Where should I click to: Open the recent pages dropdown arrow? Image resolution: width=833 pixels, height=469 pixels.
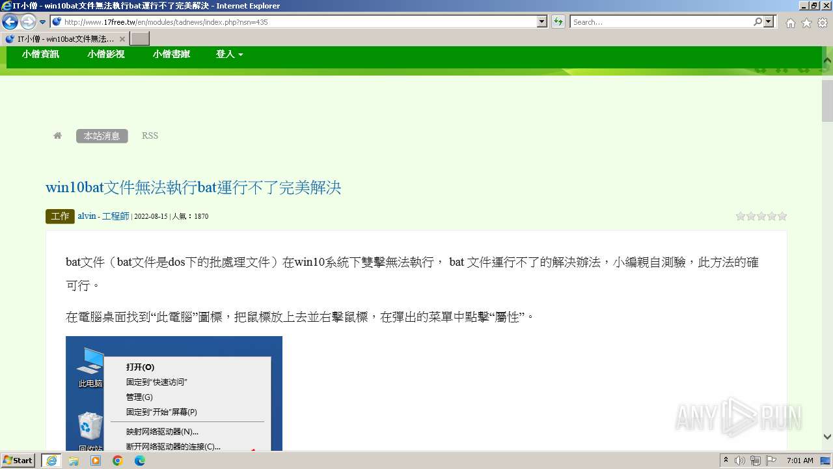click(x=43, y=22)
